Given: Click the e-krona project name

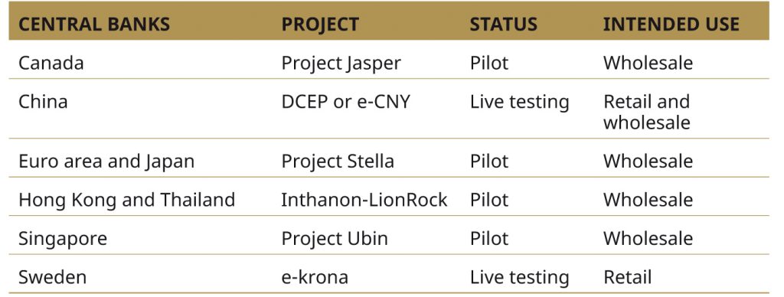Looking at the screenshot, I should (315, 277).
